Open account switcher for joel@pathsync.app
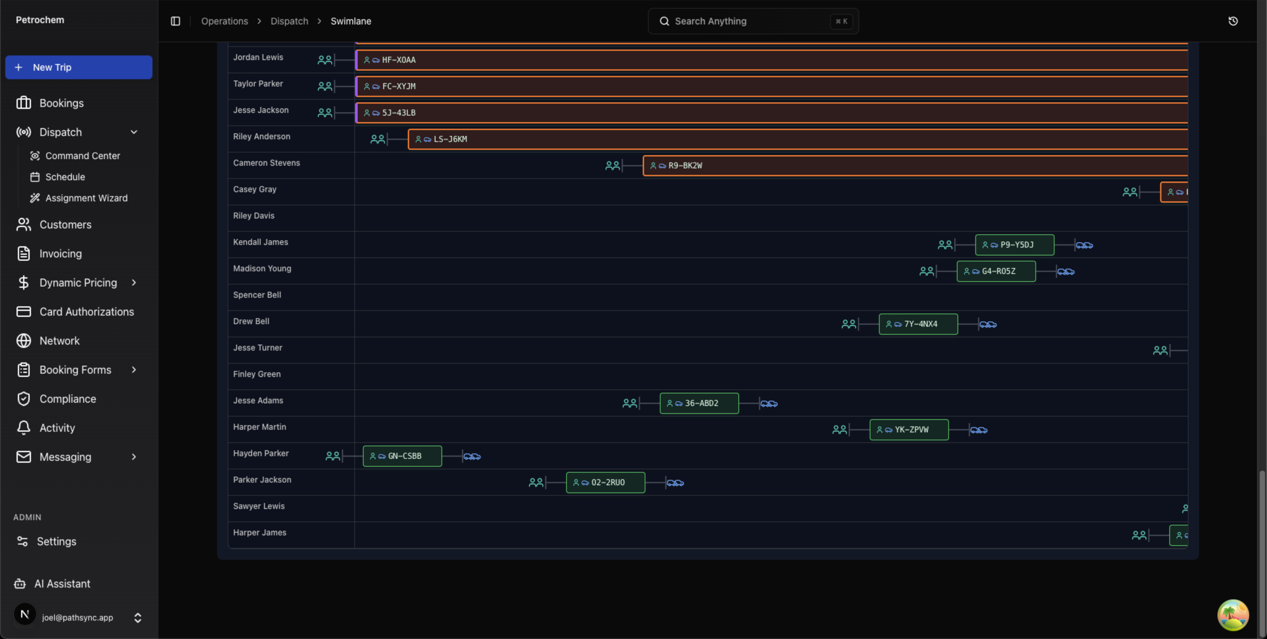Viewport: 1267px width, 639px height. [138, 617]
